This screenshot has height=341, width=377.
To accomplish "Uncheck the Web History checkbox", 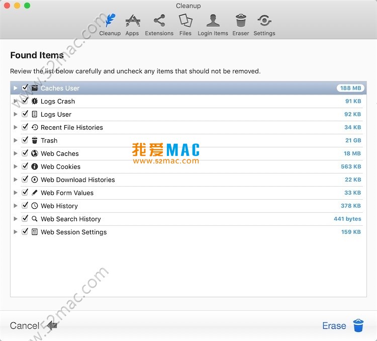I will click(25, 205).
